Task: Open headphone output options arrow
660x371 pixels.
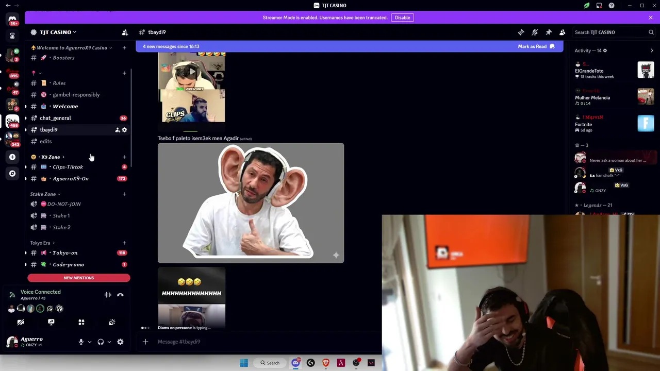Action: click(x=109, y=342)
